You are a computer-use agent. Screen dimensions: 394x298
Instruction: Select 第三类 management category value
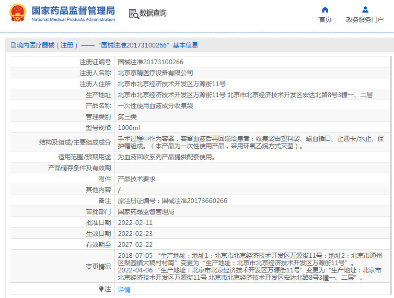(127, 117)
